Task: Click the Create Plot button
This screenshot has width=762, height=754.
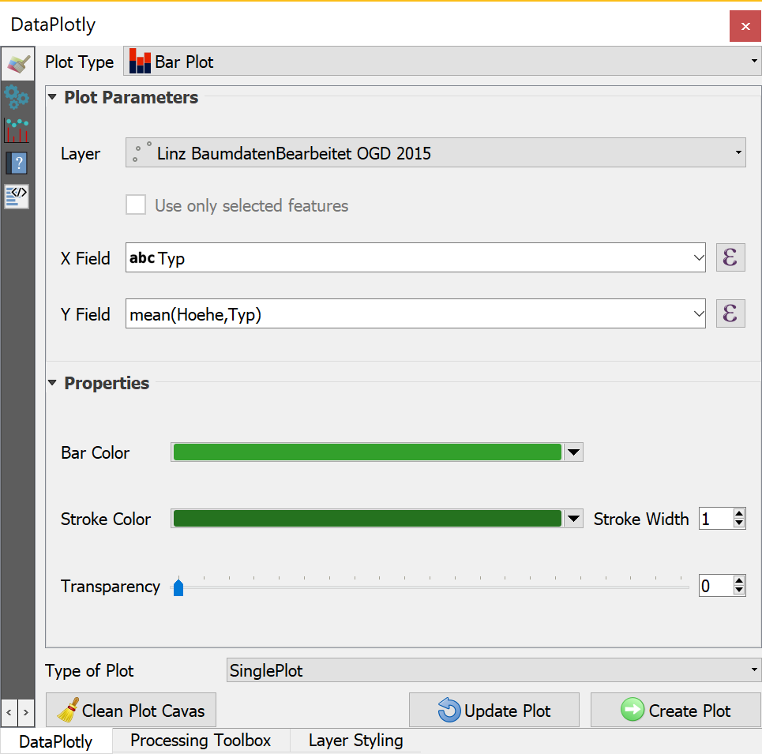Action: pyautogui.click(x=675, y=711)
